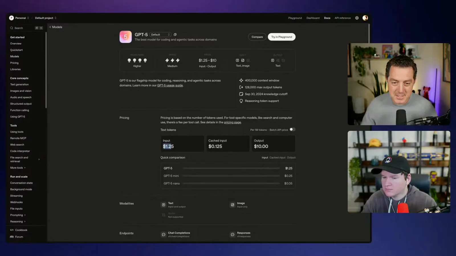
Task: Click the sidebar Search field
Action: [x=26, y=28]
